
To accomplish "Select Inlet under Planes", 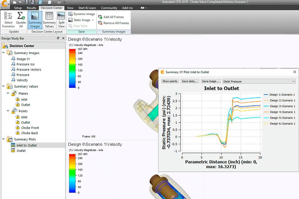I will (x=24, y=99).
